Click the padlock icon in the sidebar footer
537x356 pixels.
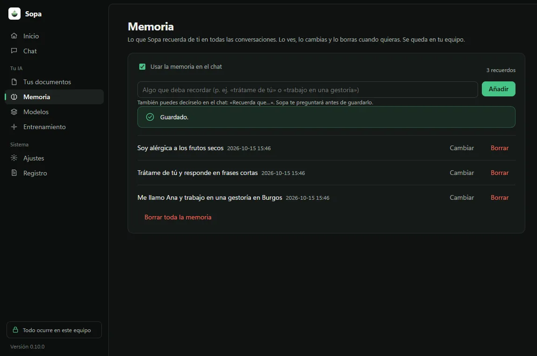point(15,330)
